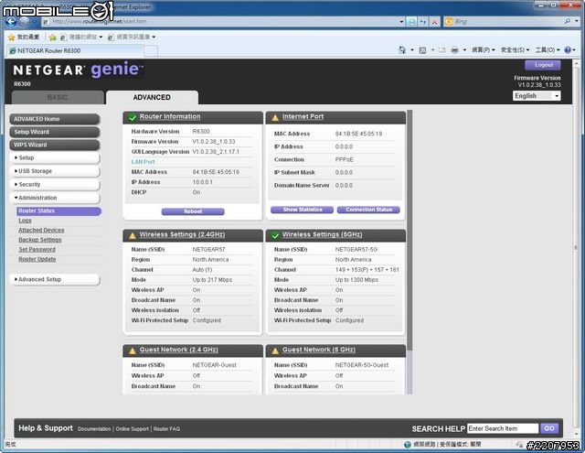Click the warning triangle icon on Internet Port

tap(275, 118)
